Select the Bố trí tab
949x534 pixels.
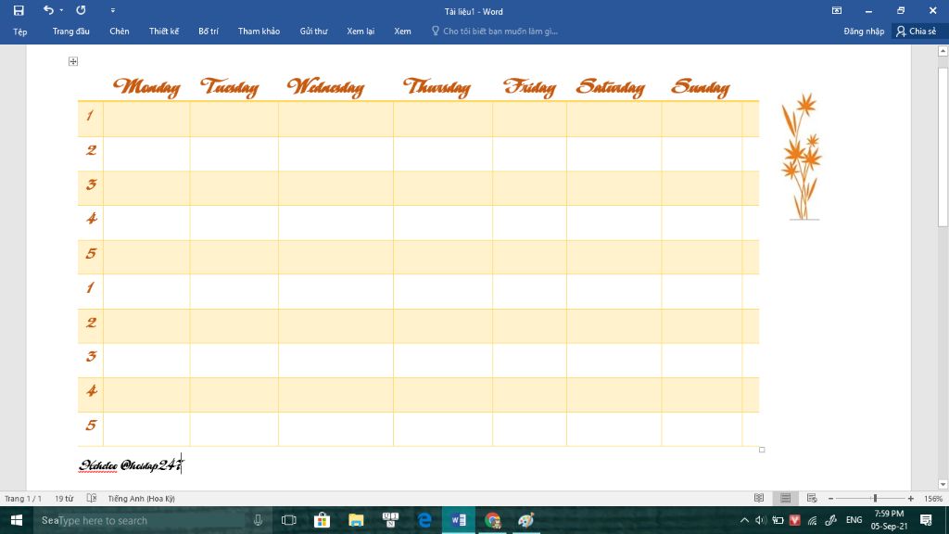click(209, 32)
